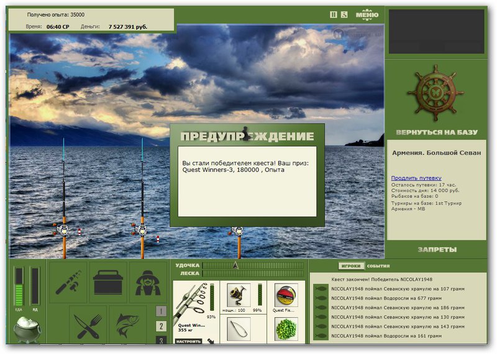Screen dimensions: 497x354
Task: Open the МЕНЮ menu
Action: 367,14
